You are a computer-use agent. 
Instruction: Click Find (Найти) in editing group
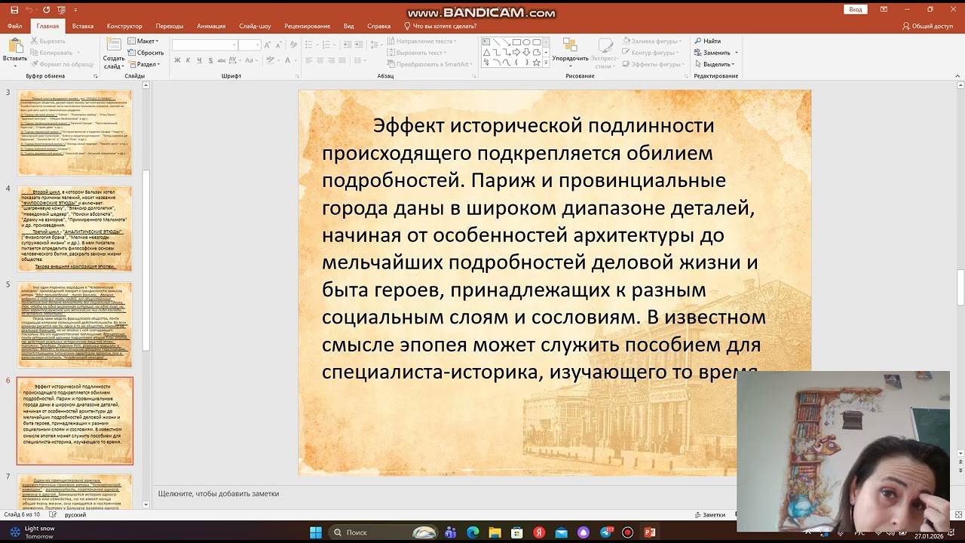(707, 41)
